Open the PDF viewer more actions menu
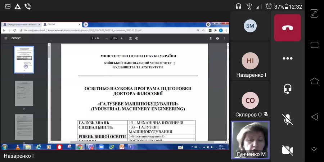The image size is (324, 162). (x=225, y=38)
